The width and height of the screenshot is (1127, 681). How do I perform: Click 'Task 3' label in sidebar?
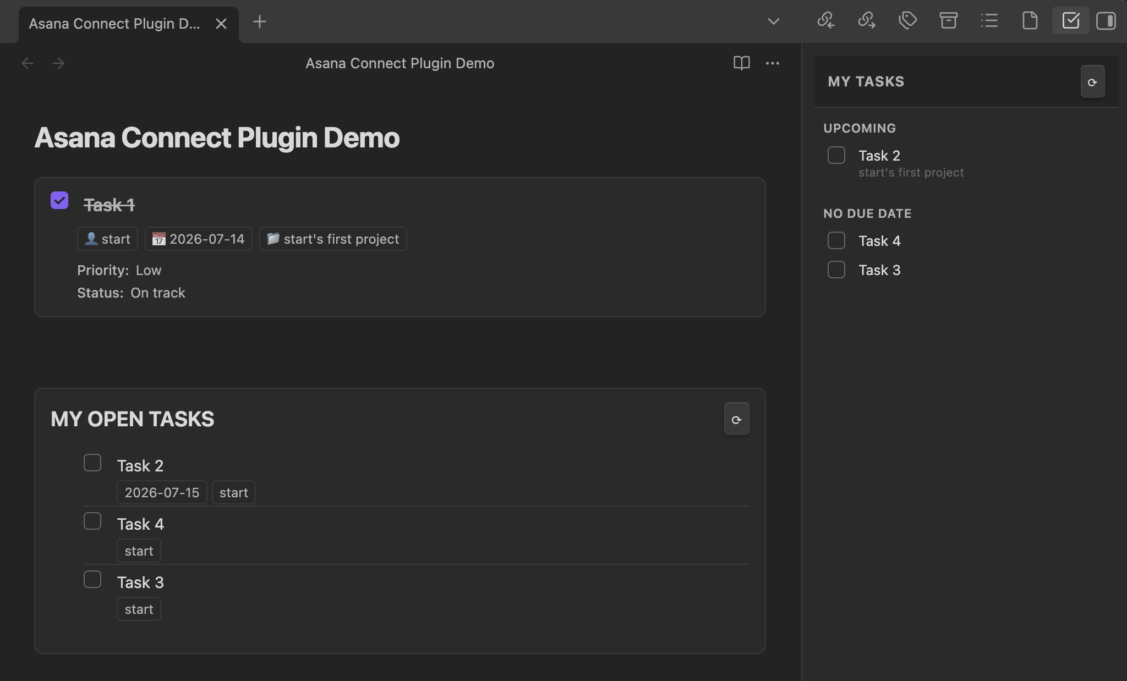tap(879, 270)
